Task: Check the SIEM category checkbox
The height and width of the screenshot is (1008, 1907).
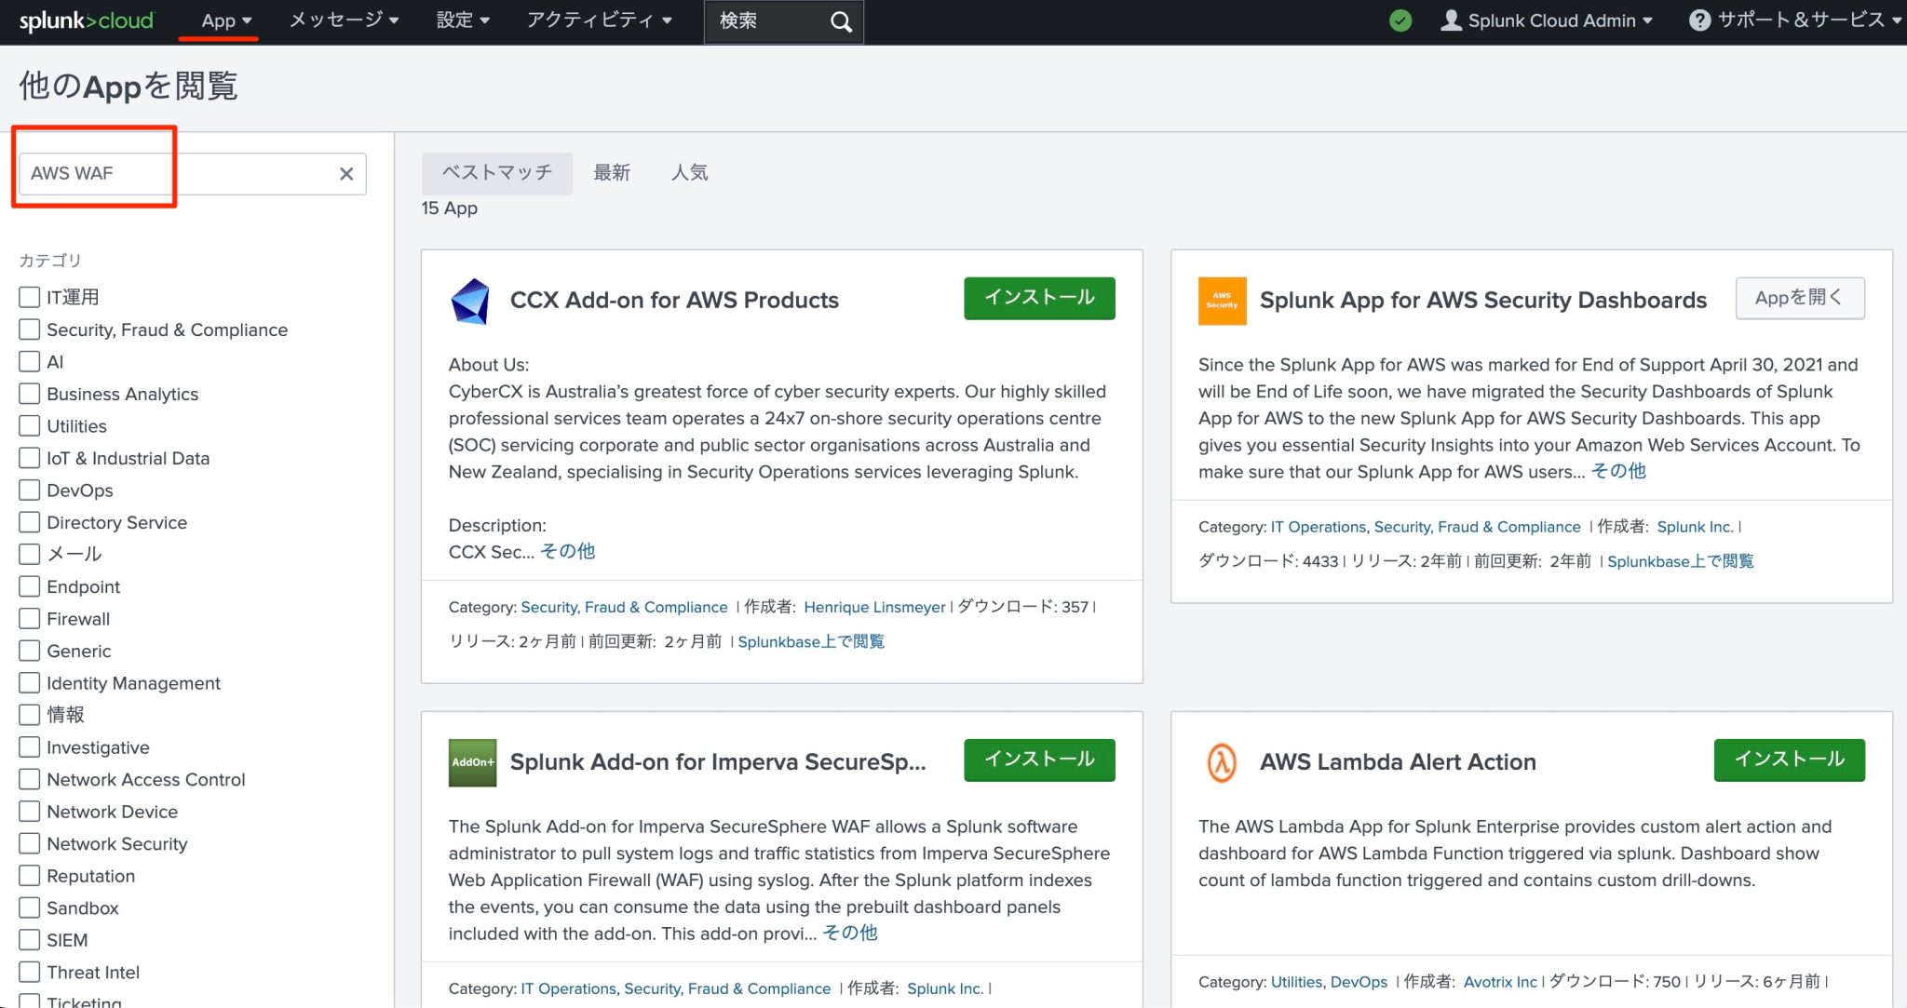Action: click(x=29, y=939)
